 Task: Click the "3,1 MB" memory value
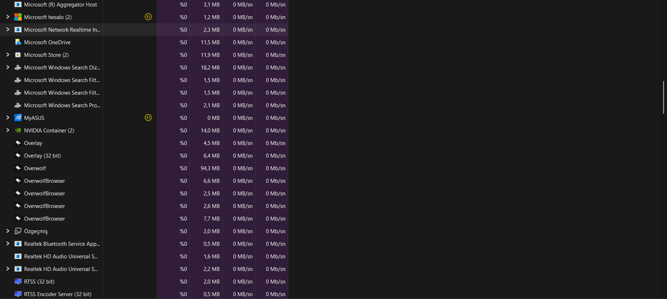click(212, 5)
